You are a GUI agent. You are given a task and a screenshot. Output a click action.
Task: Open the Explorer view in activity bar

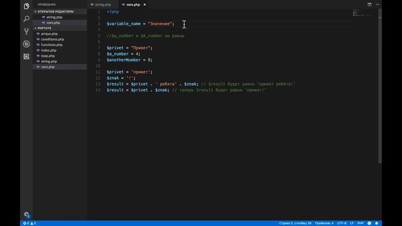click(x=26, y=6)
